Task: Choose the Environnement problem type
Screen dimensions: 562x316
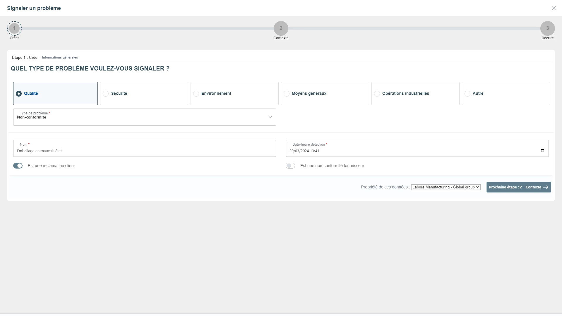Action: tap(234, 93)
